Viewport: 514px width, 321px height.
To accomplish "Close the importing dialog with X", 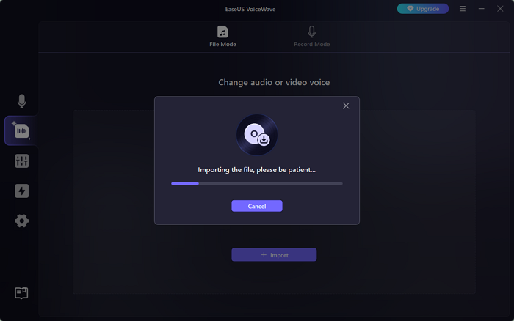I will (346, 106).
